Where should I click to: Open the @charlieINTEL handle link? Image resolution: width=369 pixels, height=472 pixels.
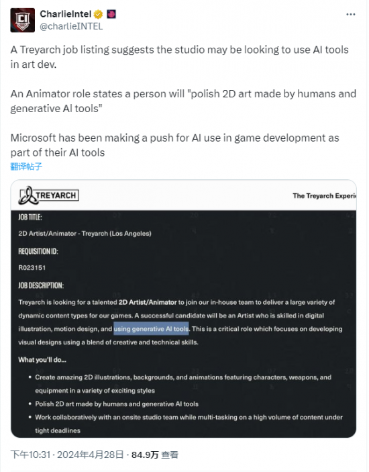(71, 26)
